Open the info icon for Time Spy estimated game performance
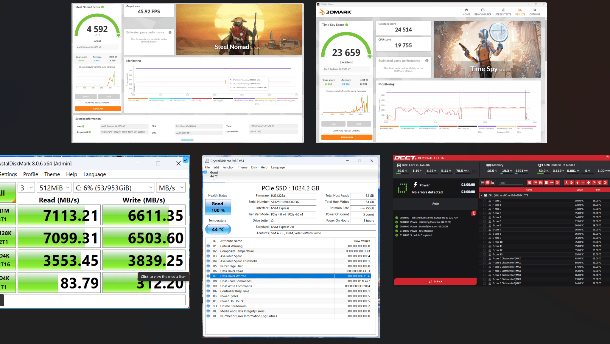This screenshot has width=610, height=344. (427, 61)
